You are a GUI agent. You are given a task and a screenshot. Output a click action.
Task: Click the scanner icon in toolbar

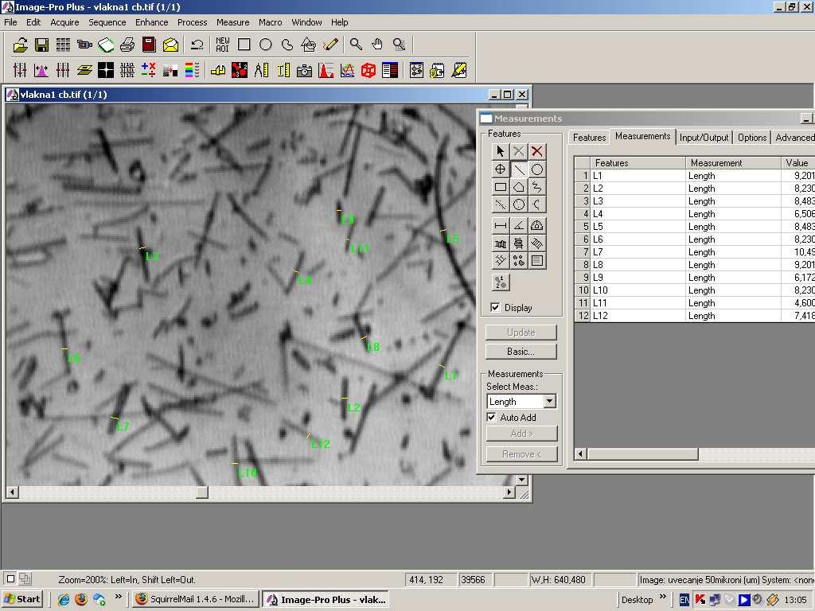tap(106, 45)
